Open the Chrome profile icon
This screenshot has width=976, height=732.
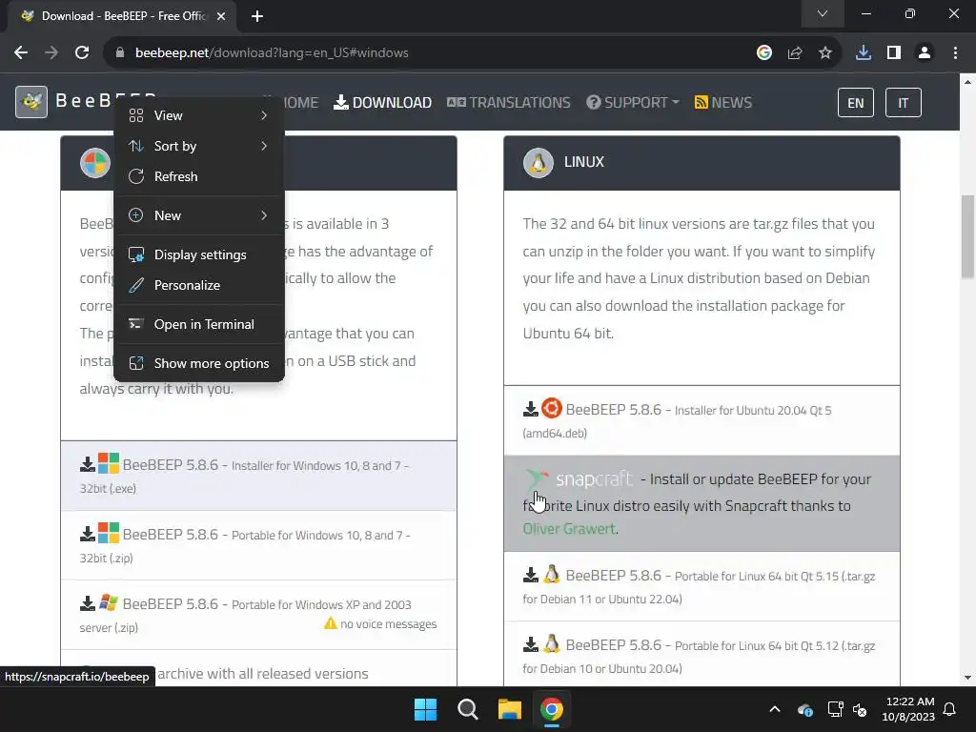[925, 53]
